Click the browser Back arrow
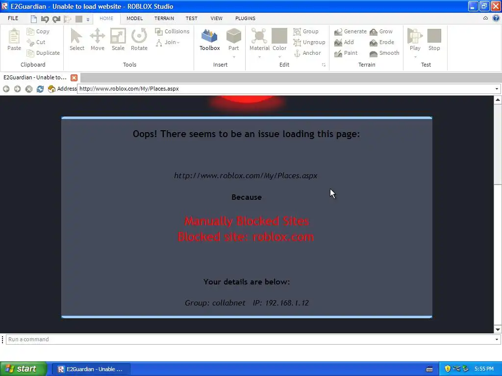502x376 pixels. pyautogui.click(x=6, y=89)
